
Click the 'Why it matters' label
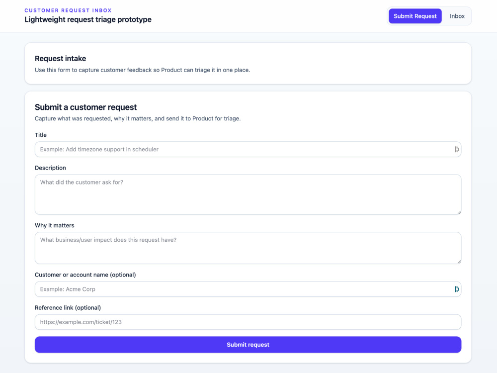tap(55, 225)
